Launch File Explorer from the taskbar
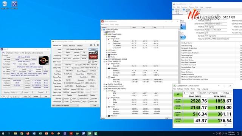 pos(16,133)
